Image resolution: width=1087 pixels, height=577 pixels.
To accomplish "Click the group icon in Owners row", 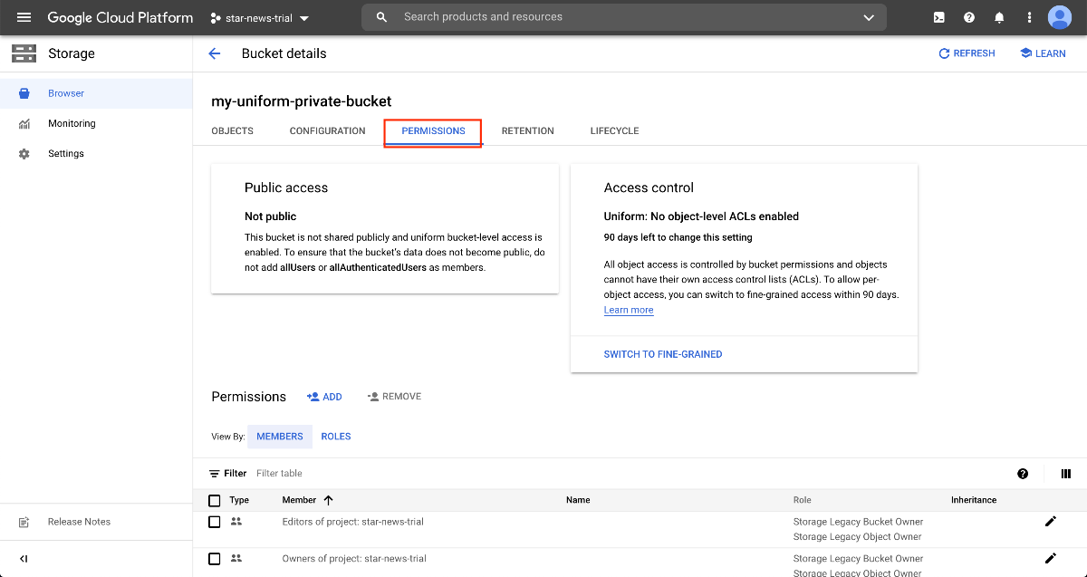I will tap(236, 559).
